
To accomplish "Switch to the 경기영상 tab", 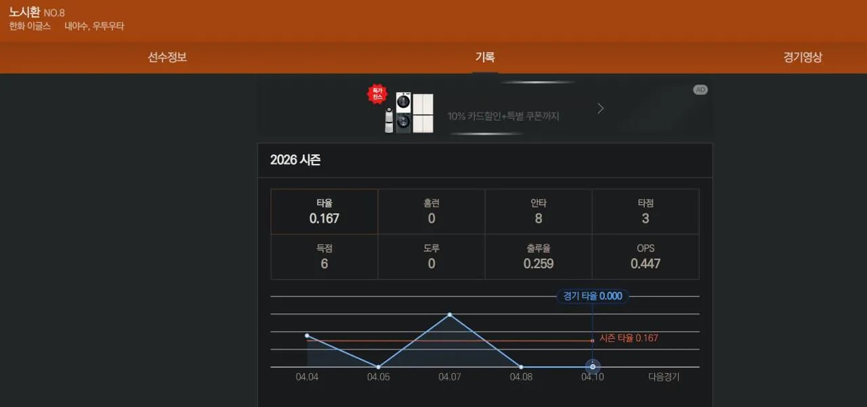I will coord(803,58).
